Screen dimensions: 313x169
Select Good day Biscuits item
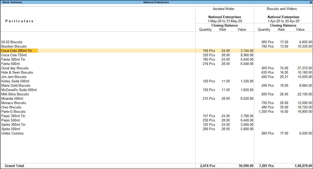tap(15, 68)
